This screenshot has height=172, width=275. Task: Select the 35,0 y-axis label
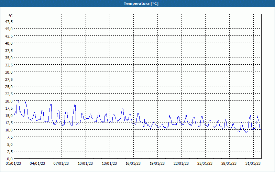pos(9,58)
